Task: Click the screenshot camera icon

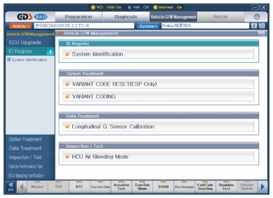Action: click(x=254, y=26)
